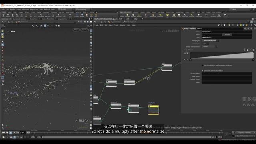Click the Spot Light shelf tool
This screenshot has width=256, height=144.
coord(133,15)
